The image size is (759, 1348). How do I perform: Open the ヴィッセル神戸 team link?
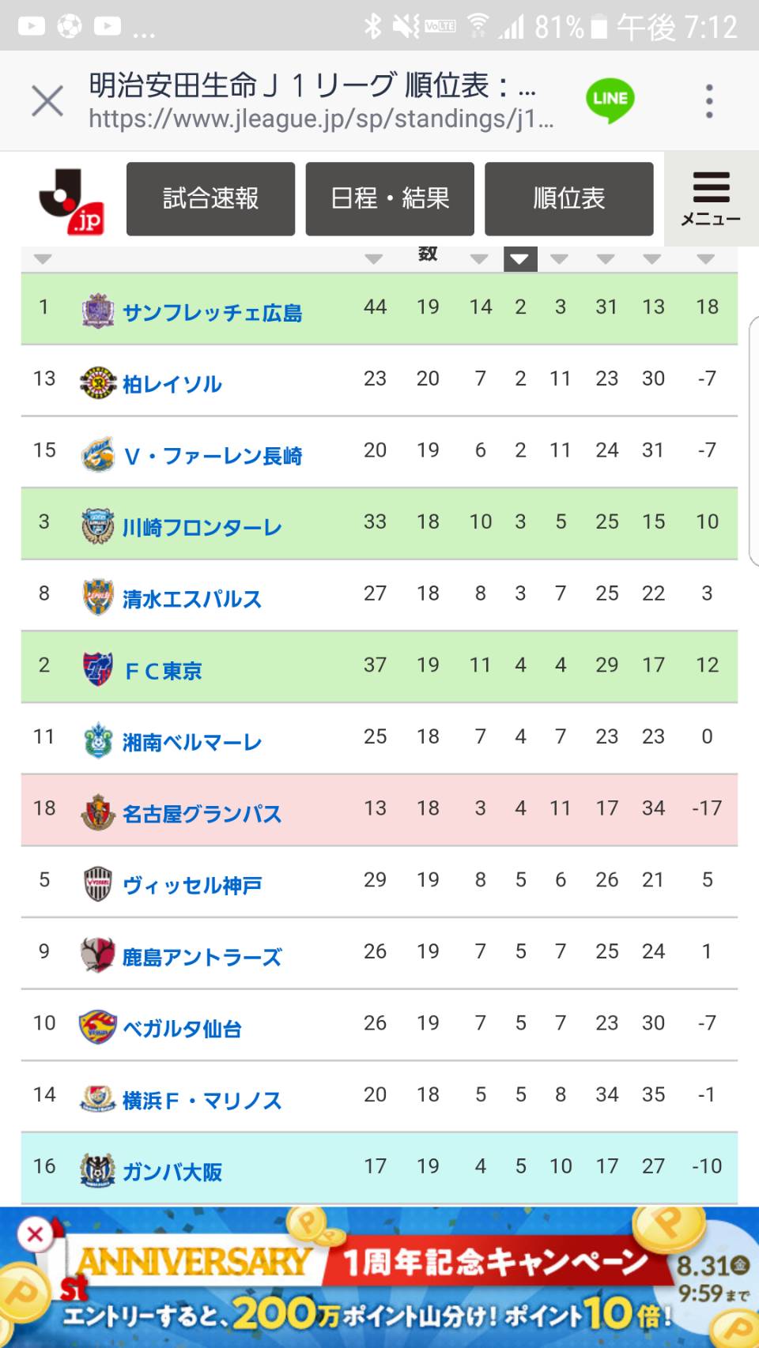click(x=192, y=886)
